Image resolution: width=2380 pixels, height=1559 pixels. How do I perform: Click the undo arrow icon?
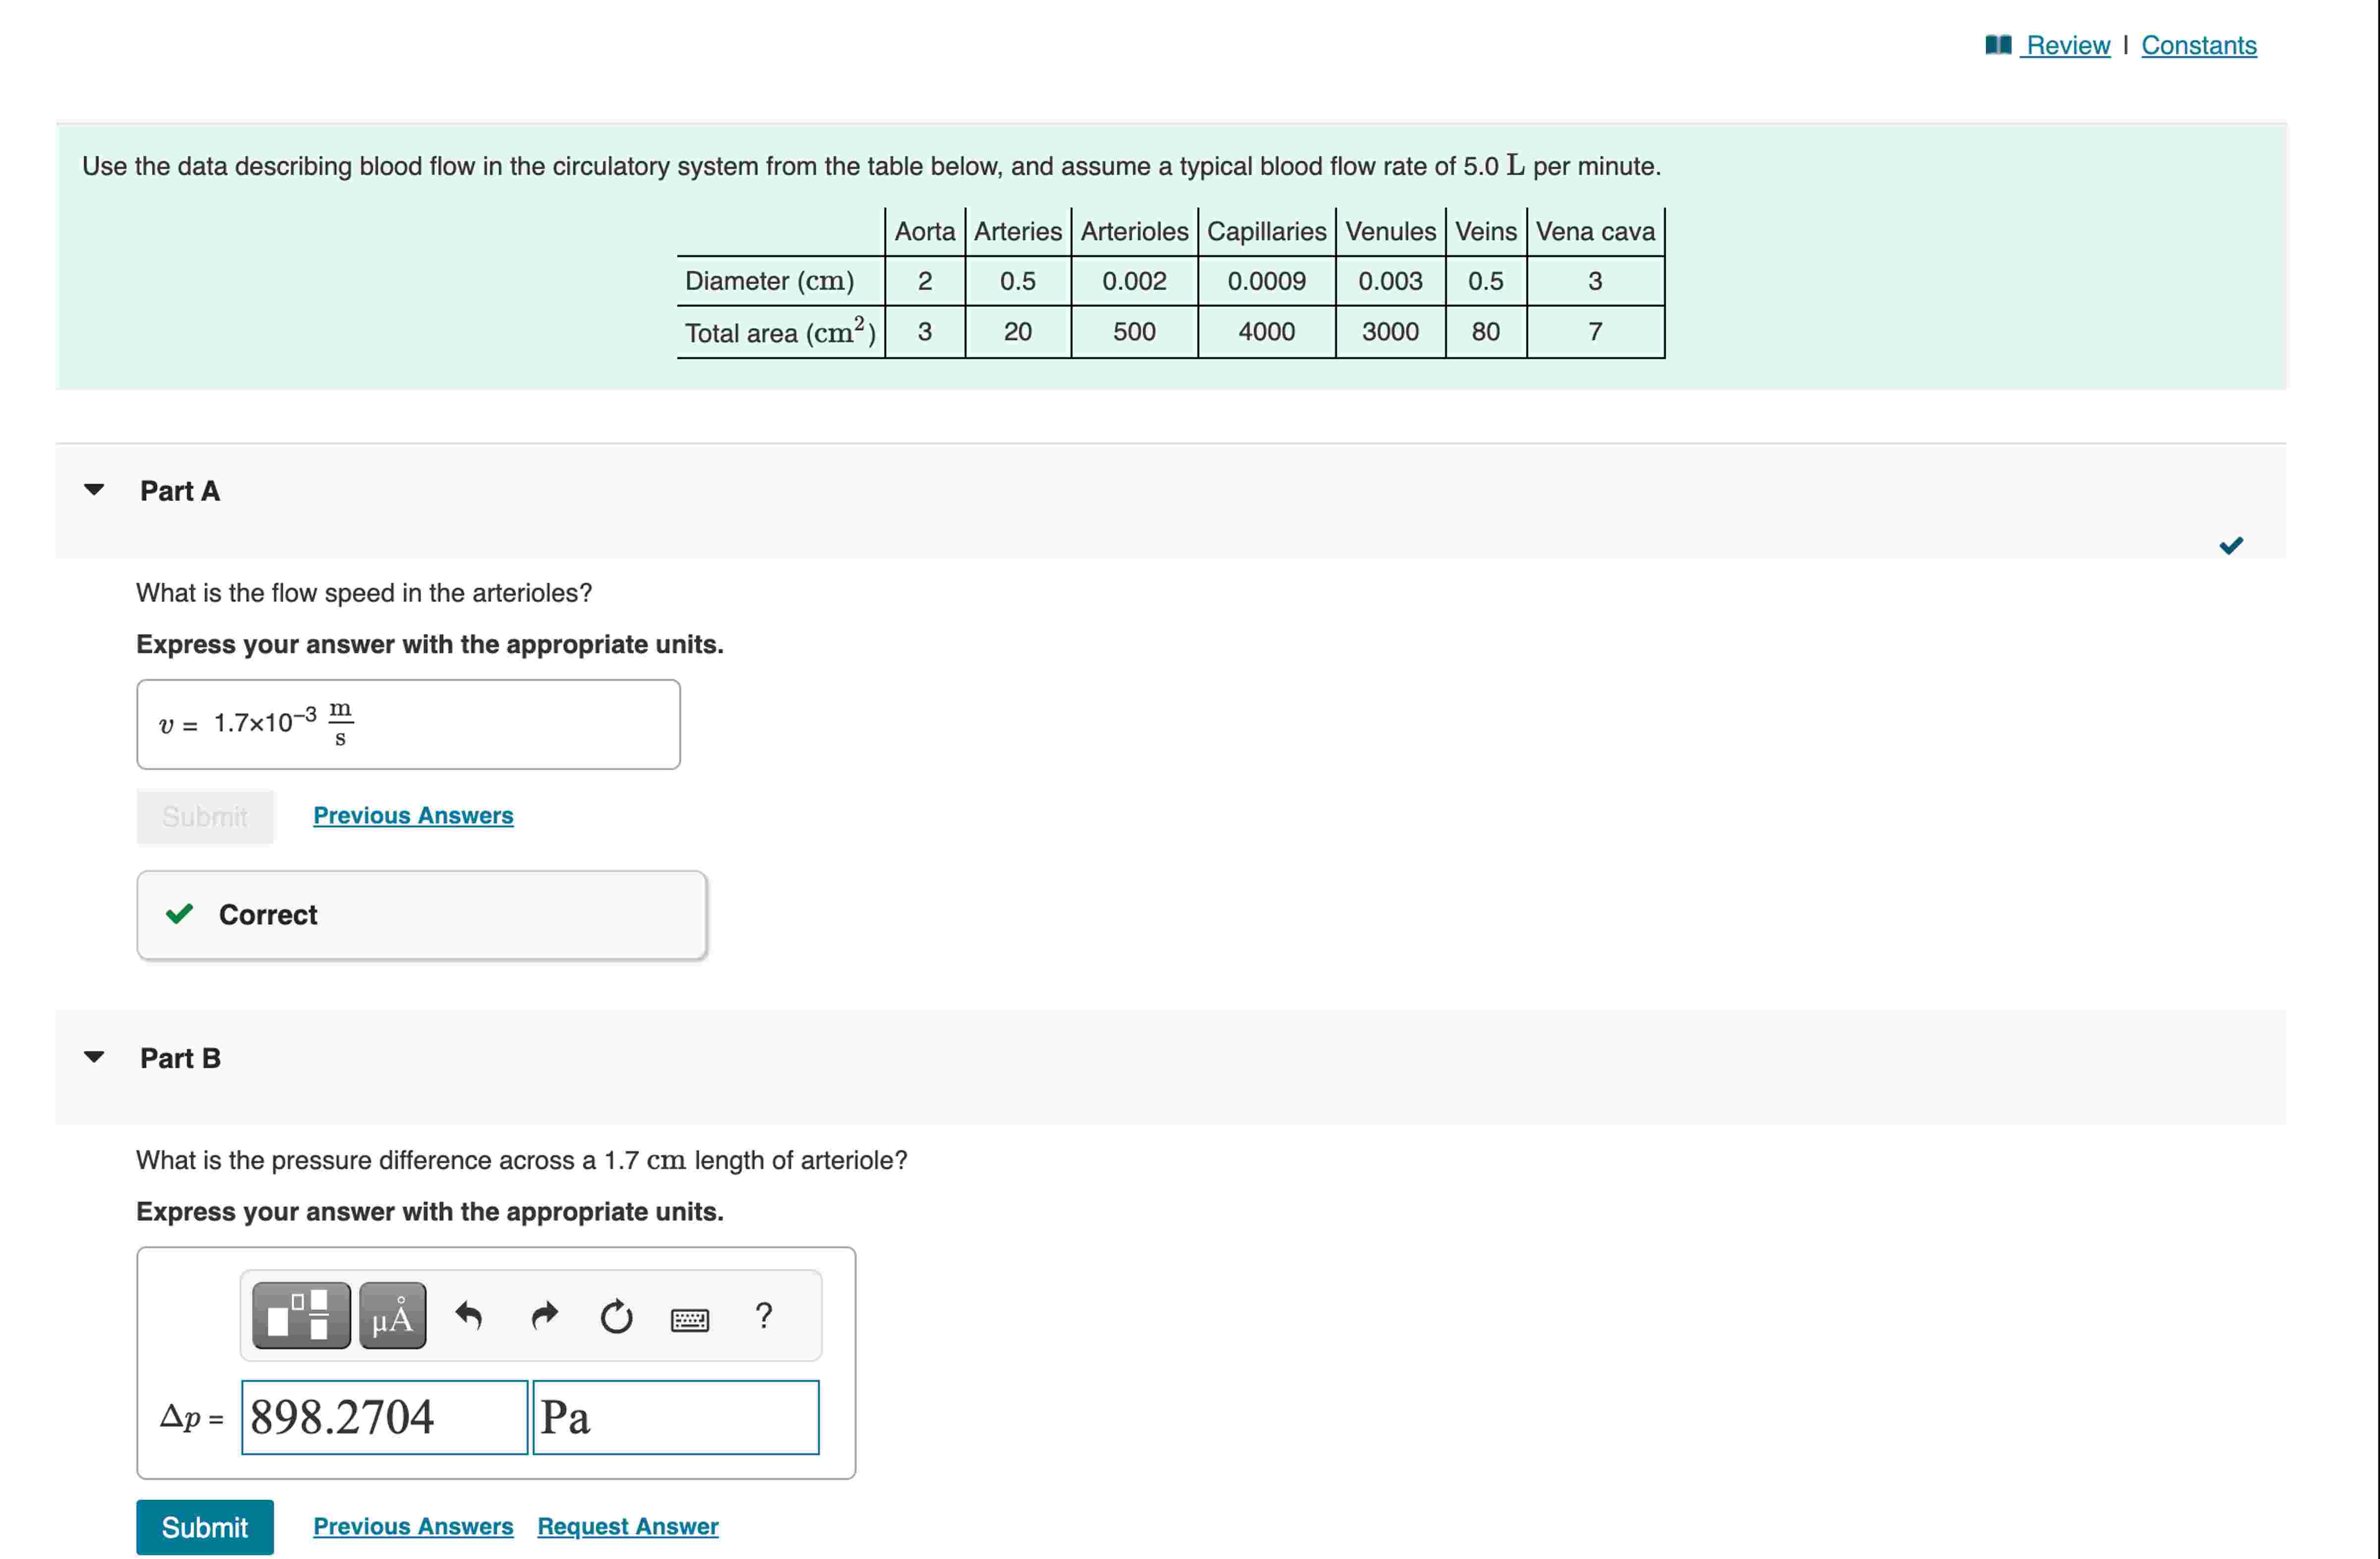point(469,1316)
